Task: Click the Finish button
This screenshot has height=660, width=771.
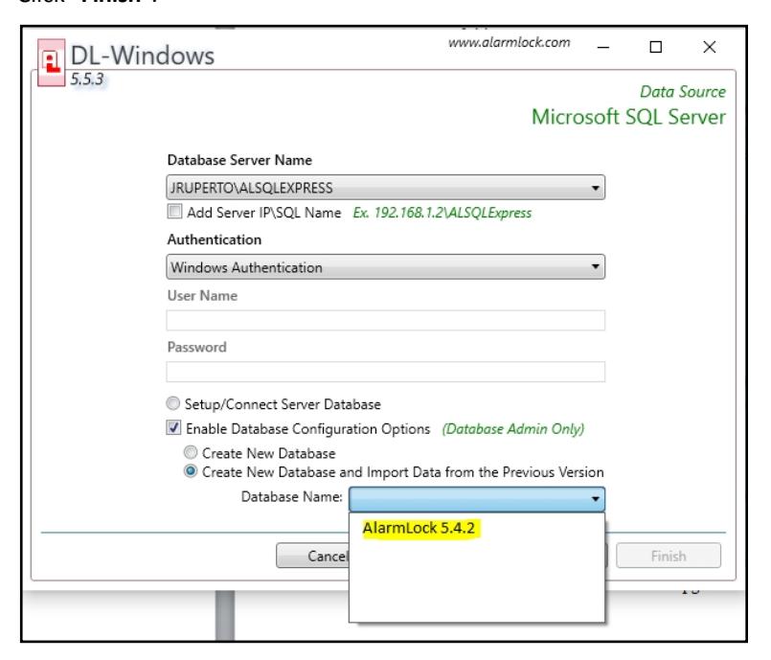Action: click(669, 556)
